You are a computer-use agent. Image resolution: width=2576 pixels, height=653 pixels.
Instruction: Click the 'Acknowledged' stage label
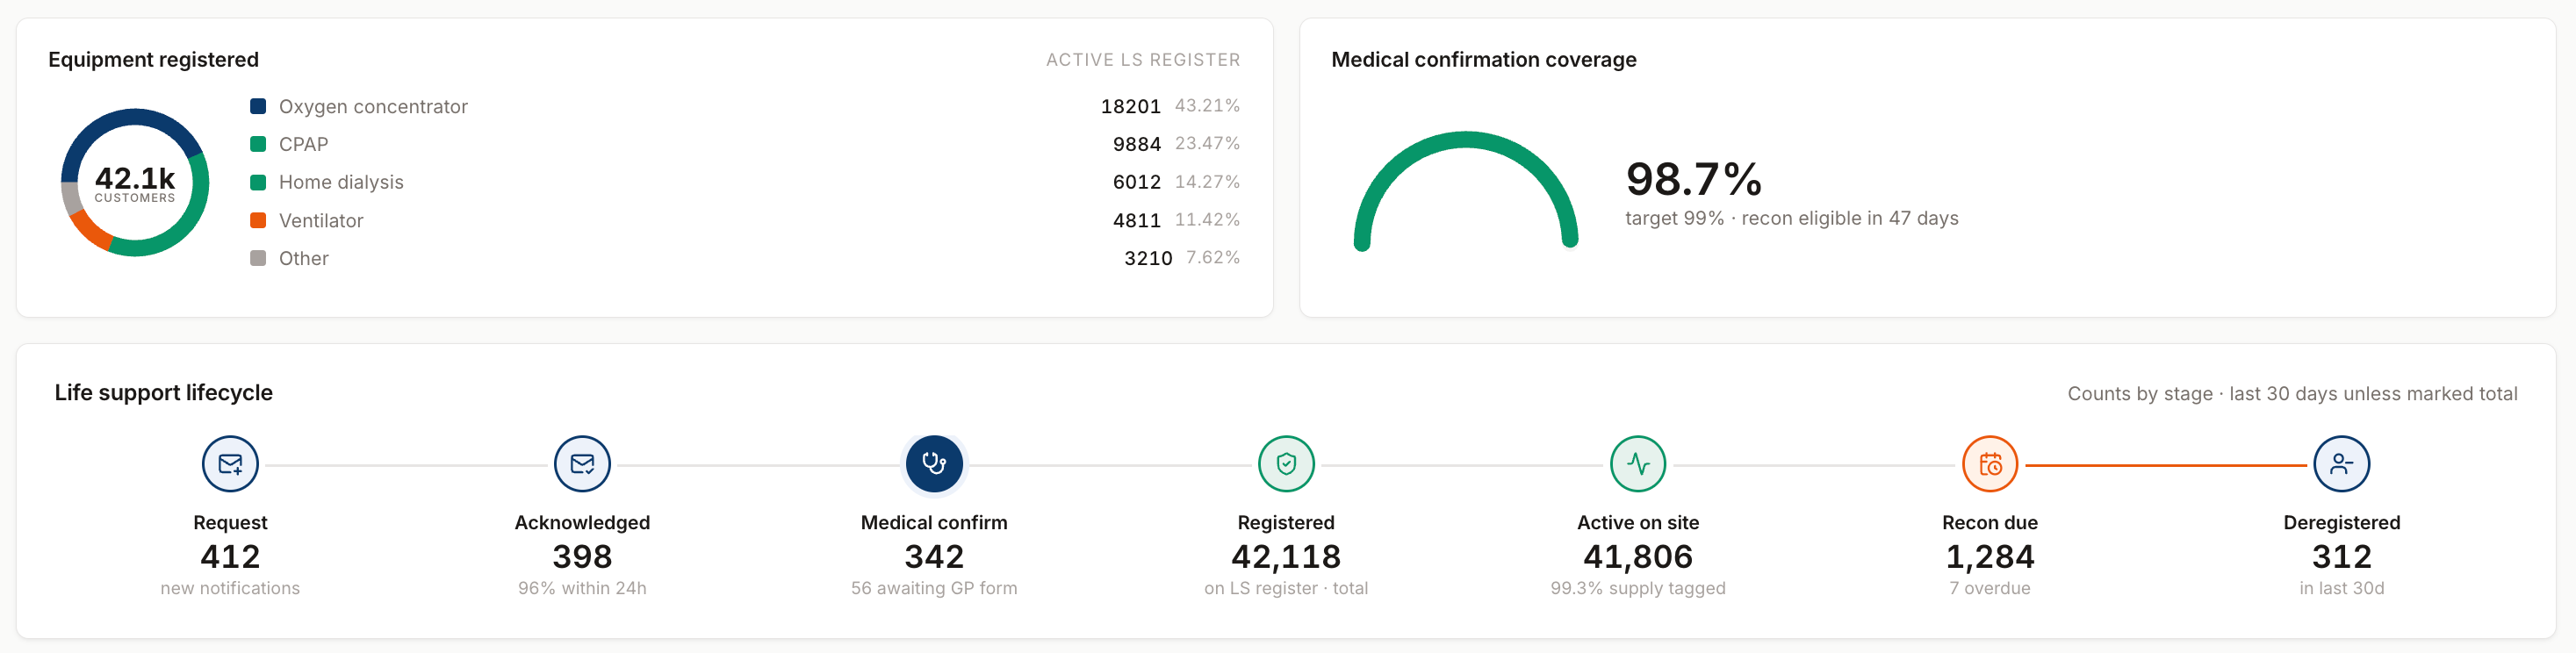point(582,523)
